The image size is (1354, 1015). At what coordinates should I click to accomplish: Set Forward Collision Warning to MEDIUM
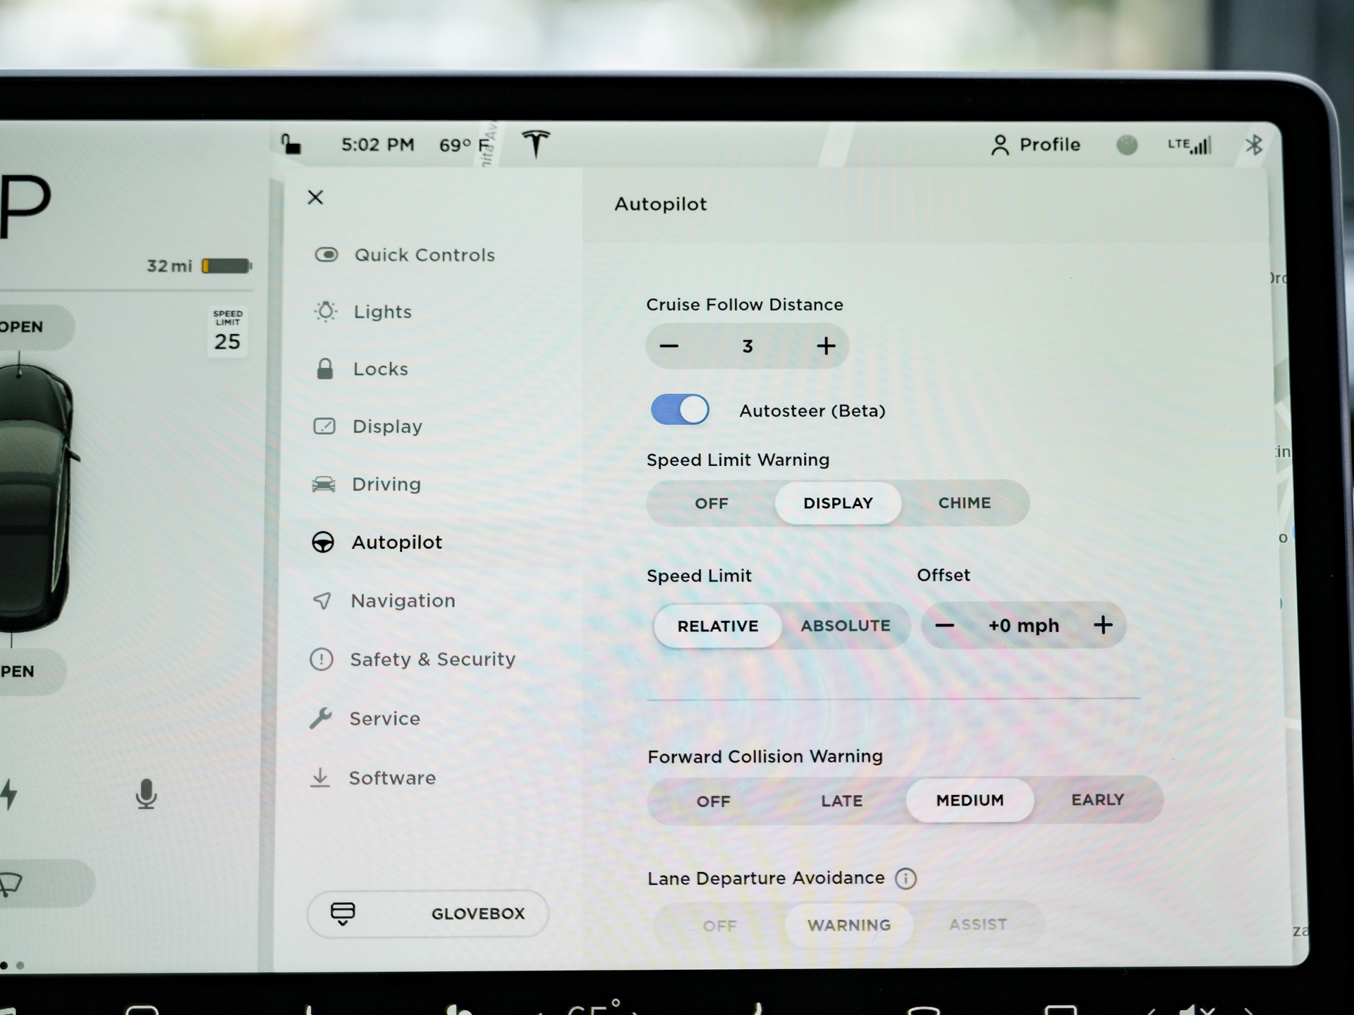(x=970, y=801)
